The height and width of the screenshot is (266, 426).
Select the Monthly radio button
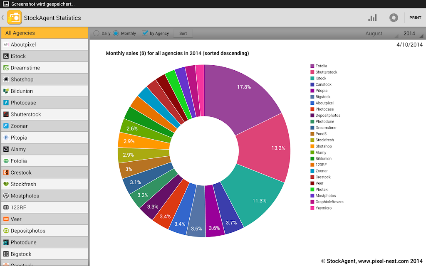tap(116, 33)
